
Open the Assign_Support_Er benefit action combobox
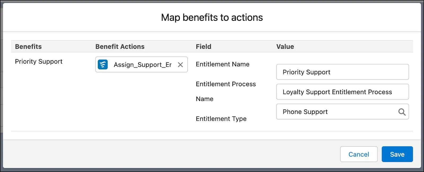(x=142, y=64)
